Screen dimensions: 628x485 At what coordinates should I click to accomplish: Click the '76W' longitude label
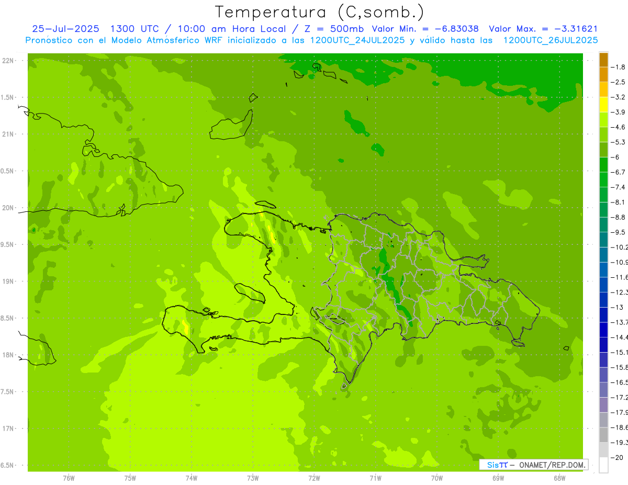[69, 478]
